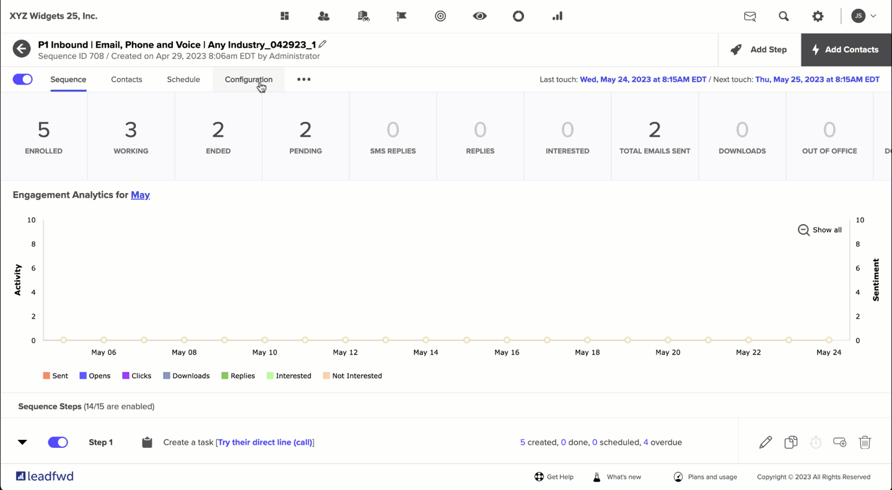Open the Enrolled stat card
Viewport: 892px width, 490px height.
43,137
